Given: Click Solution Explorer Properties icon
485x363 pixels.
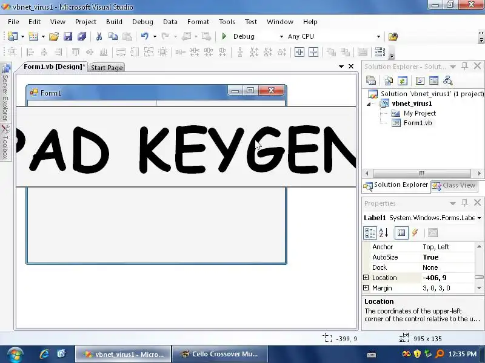Looking at the screenshot, I should [x=371, y=81].
